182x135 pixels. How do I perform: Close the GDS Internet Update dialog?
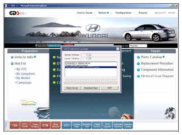118,49
